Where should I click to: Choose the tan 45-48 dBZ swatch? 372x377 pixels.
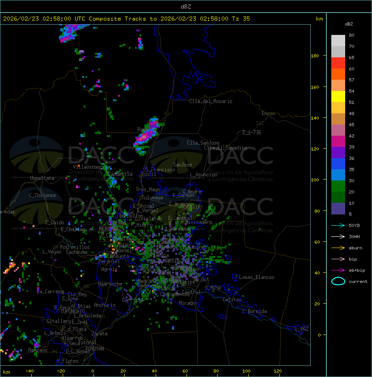(x=338, y=119)
